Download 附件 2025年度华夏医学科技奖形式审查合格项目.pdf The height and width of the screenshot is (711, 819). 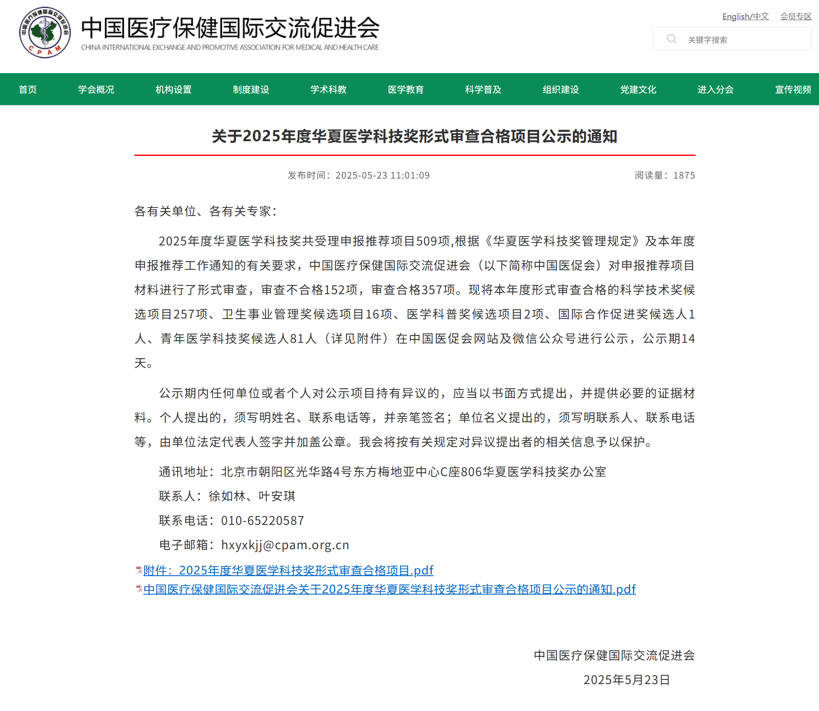[288, 570]
